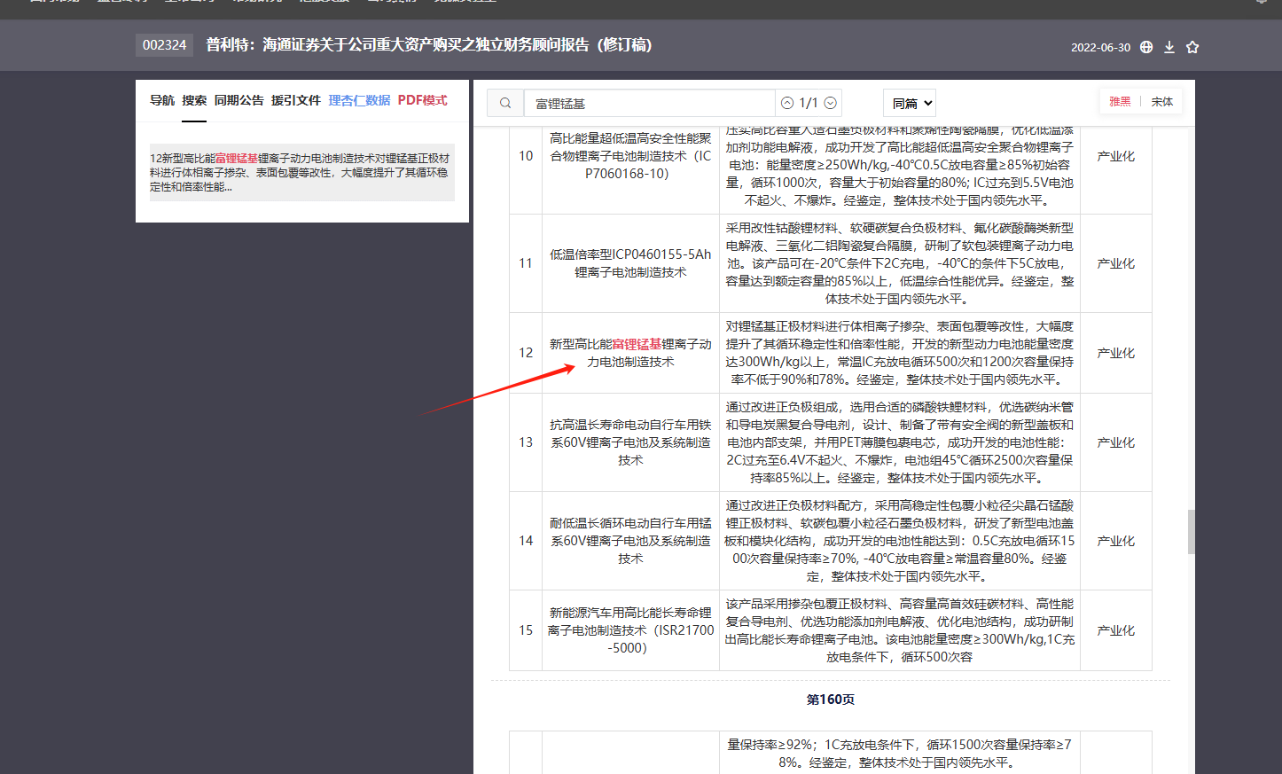Click description starting 采用改性钴酸锂材料

click(900, 263)
